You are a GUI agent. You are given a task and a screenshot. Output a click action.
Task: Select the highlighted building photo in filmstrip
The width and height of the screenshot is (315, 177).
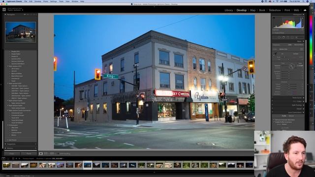[88, 165]
